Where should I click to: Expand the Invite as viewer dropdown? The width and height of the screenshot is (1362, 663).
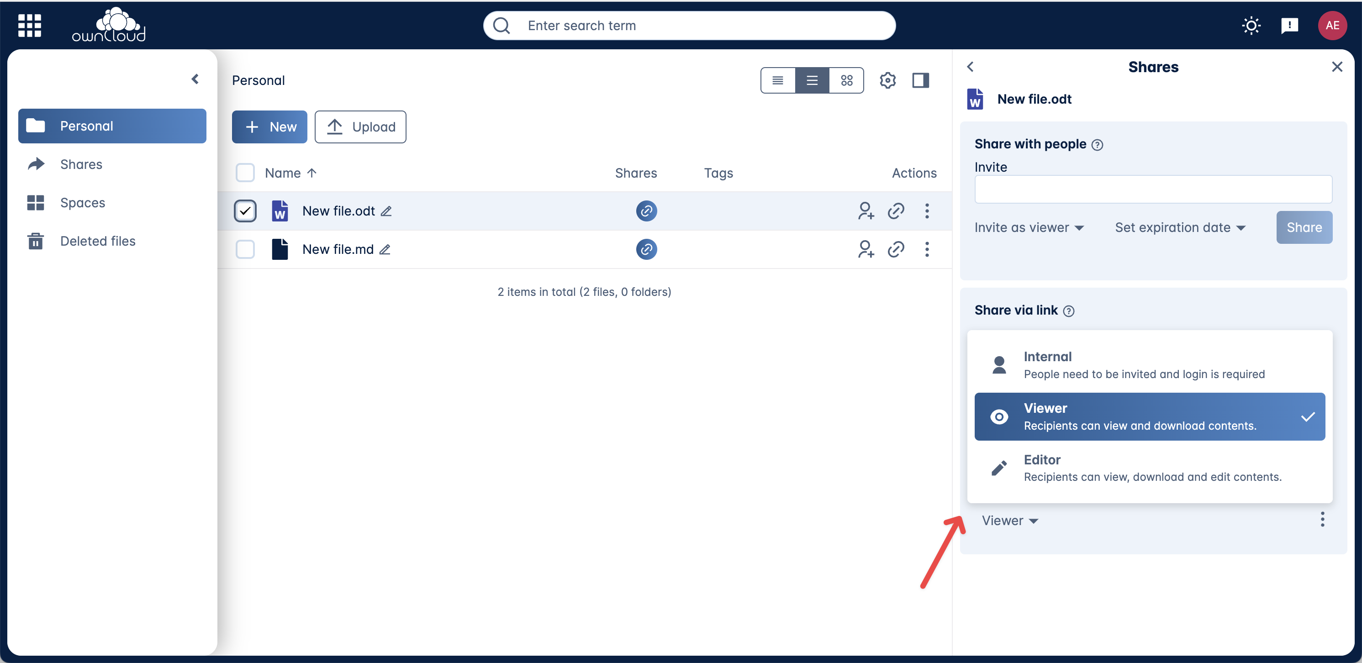tap(1029, 227)
